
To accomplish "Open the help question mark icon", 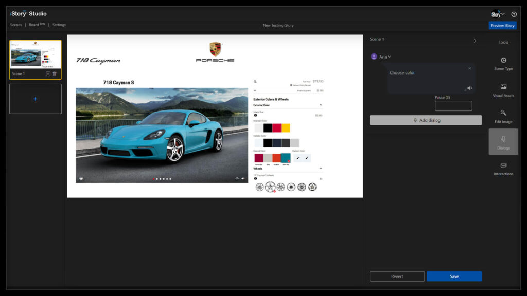I will pos(514,14).
